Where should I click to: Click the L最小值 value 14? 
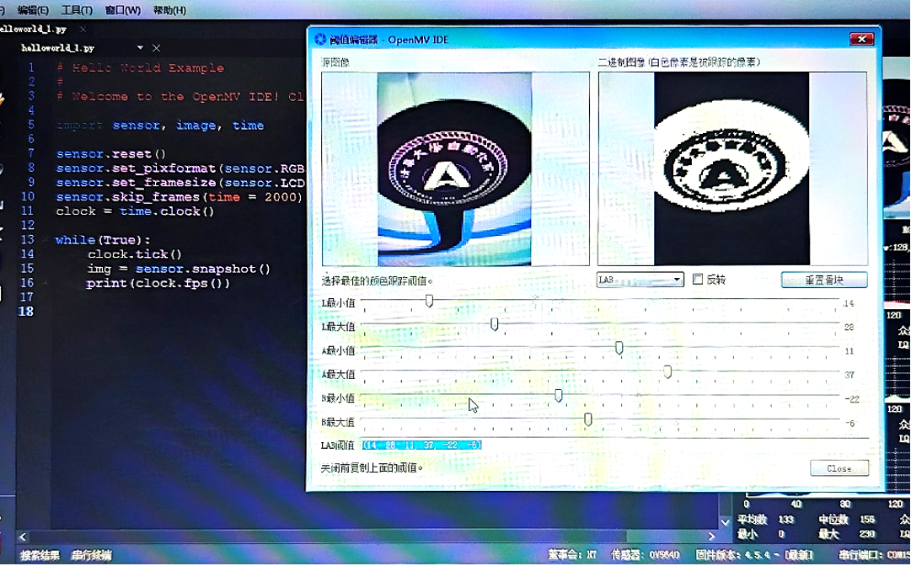[849, 303]
